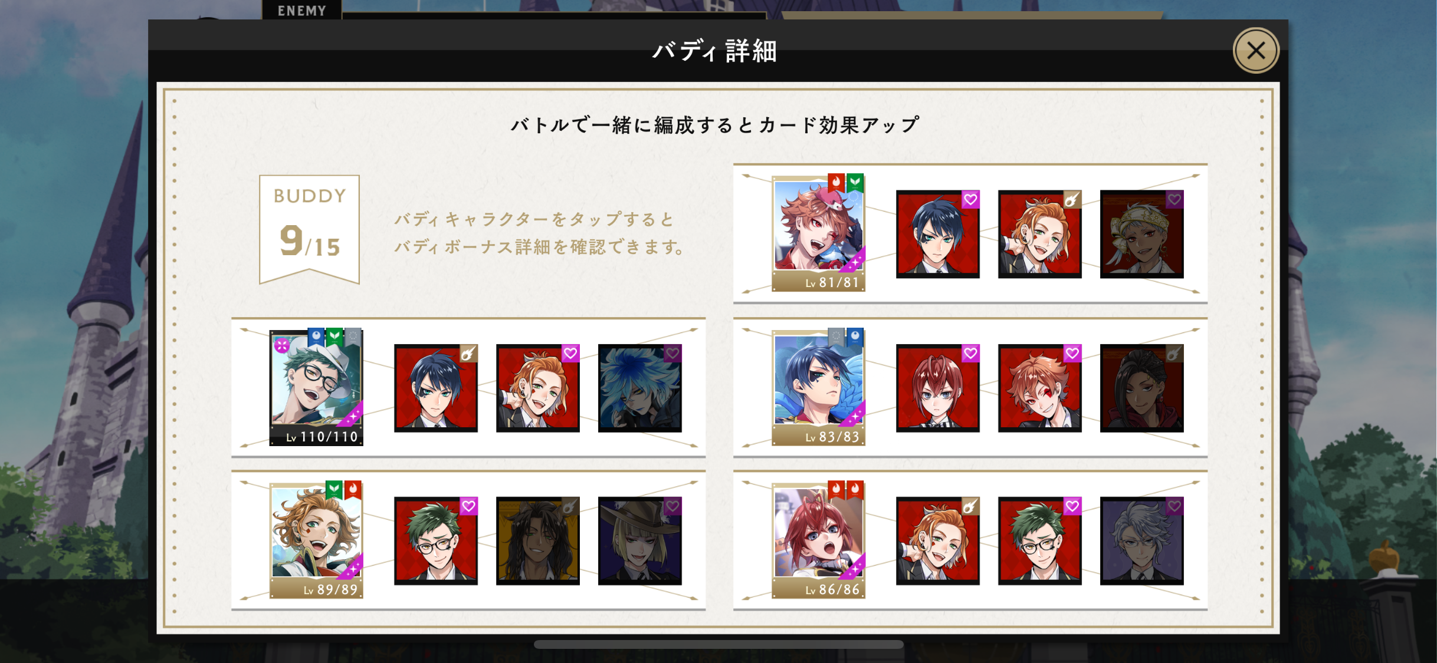The width and height of the screenshot is (1437, 663).
Task: Click the BUDDY 9/15 counter badge
Action: click(310, 229)
